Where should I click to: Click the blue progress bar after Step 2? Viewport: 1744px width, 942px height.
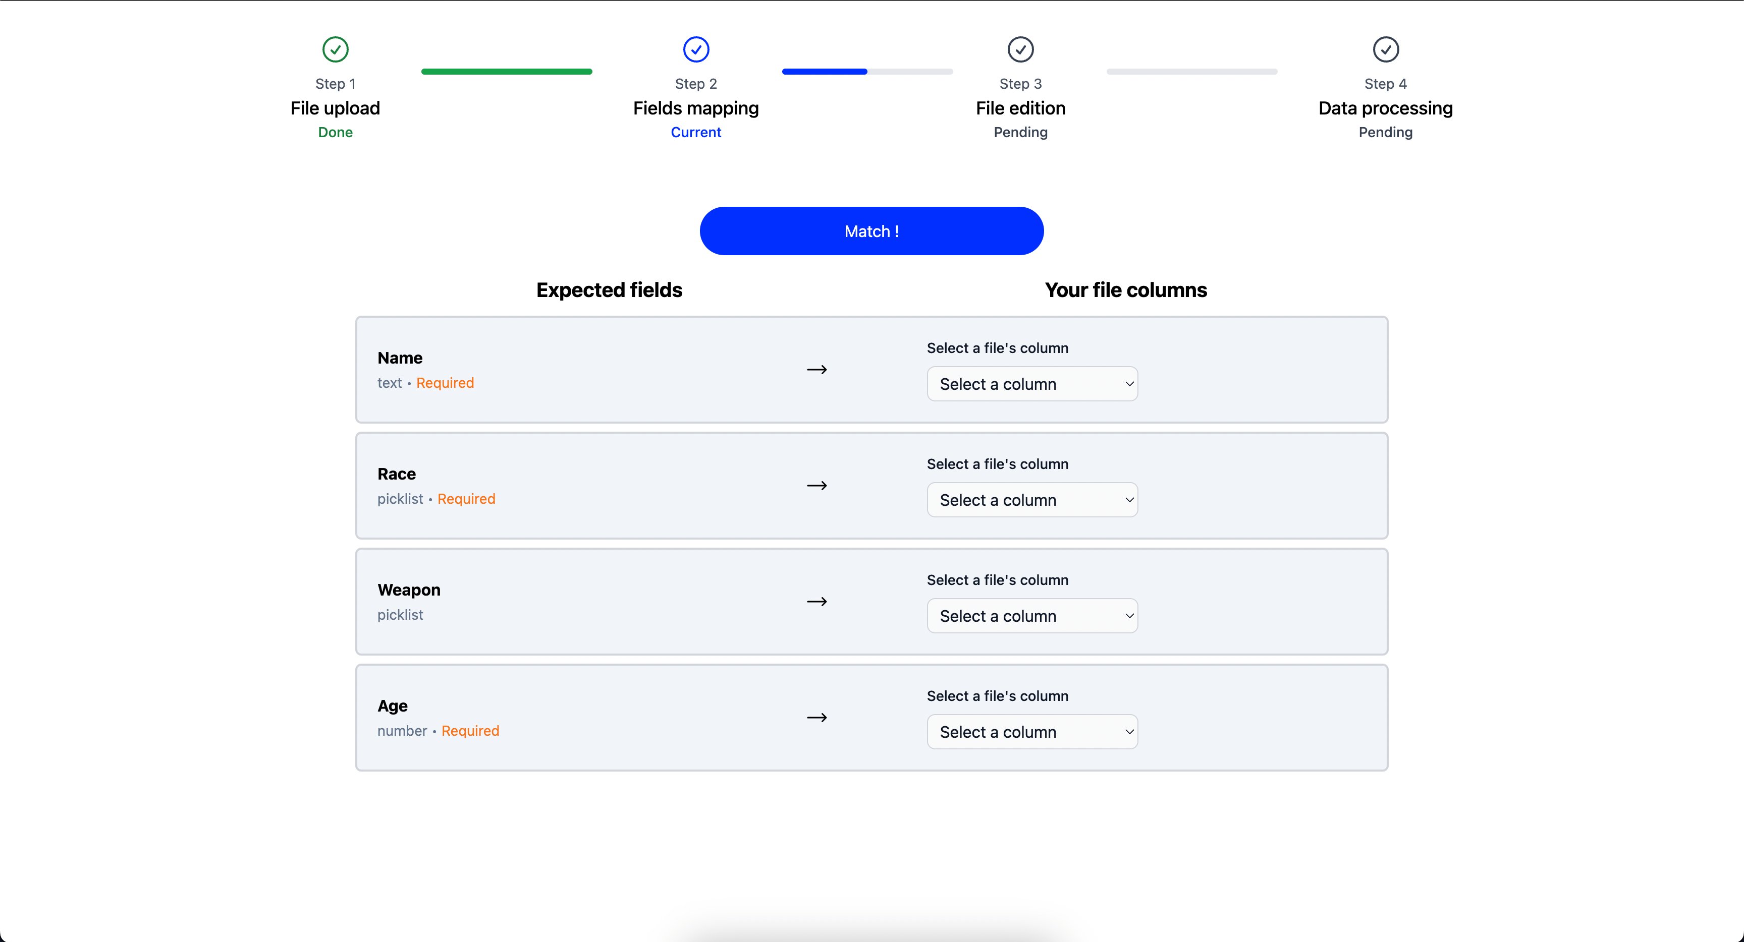coord(824,71)
